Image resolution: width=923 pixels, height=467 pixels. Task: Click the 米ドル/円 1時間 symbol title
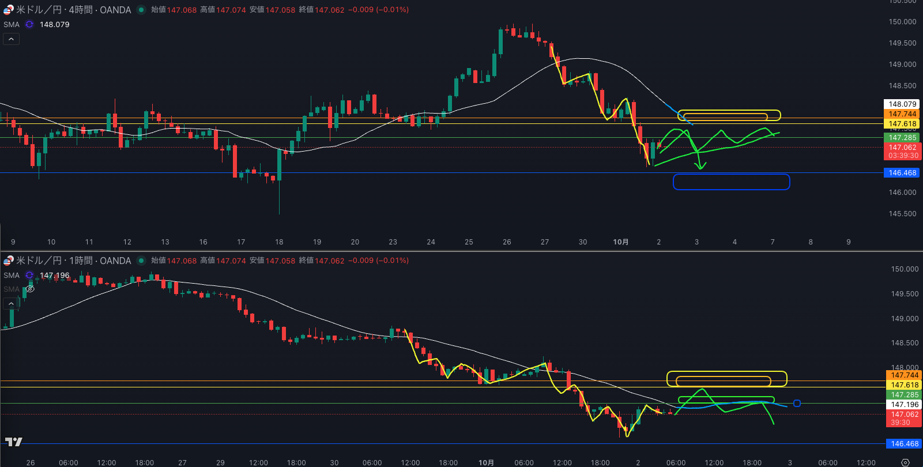point(73,261)
